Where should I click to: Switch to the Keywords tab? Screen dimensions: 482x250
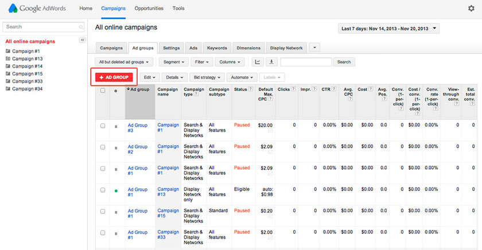click(217, 48)
